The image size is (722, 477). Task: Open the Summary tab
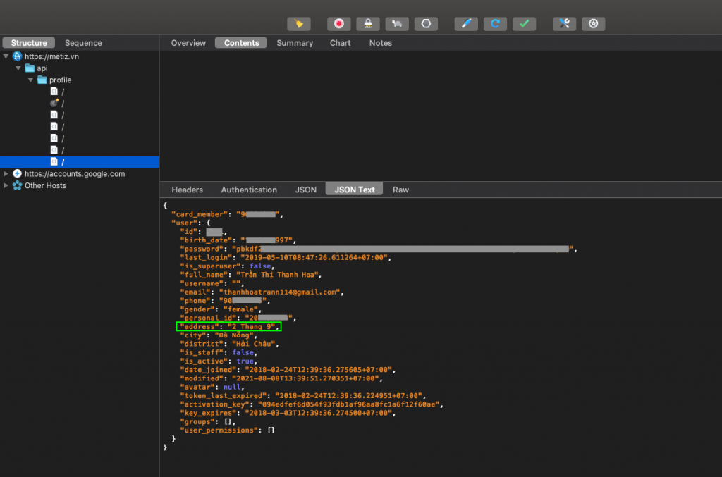[x=295, y=43]
